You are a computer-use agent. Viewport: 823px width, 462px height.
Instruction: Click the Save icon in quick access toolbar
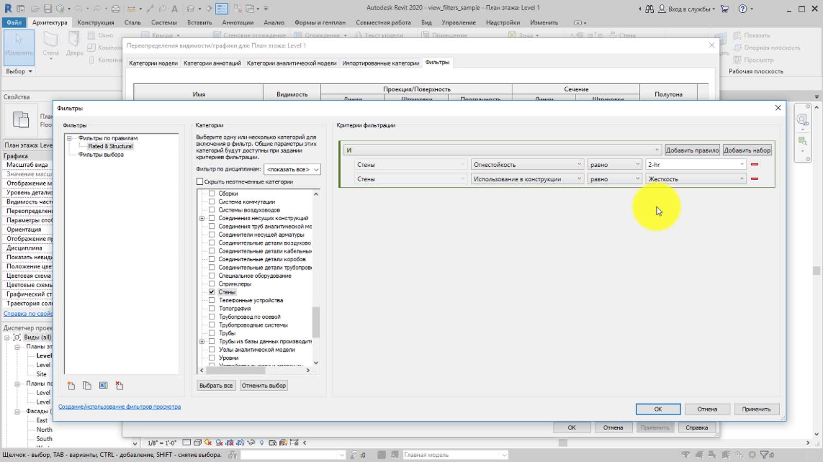point(47,9)
